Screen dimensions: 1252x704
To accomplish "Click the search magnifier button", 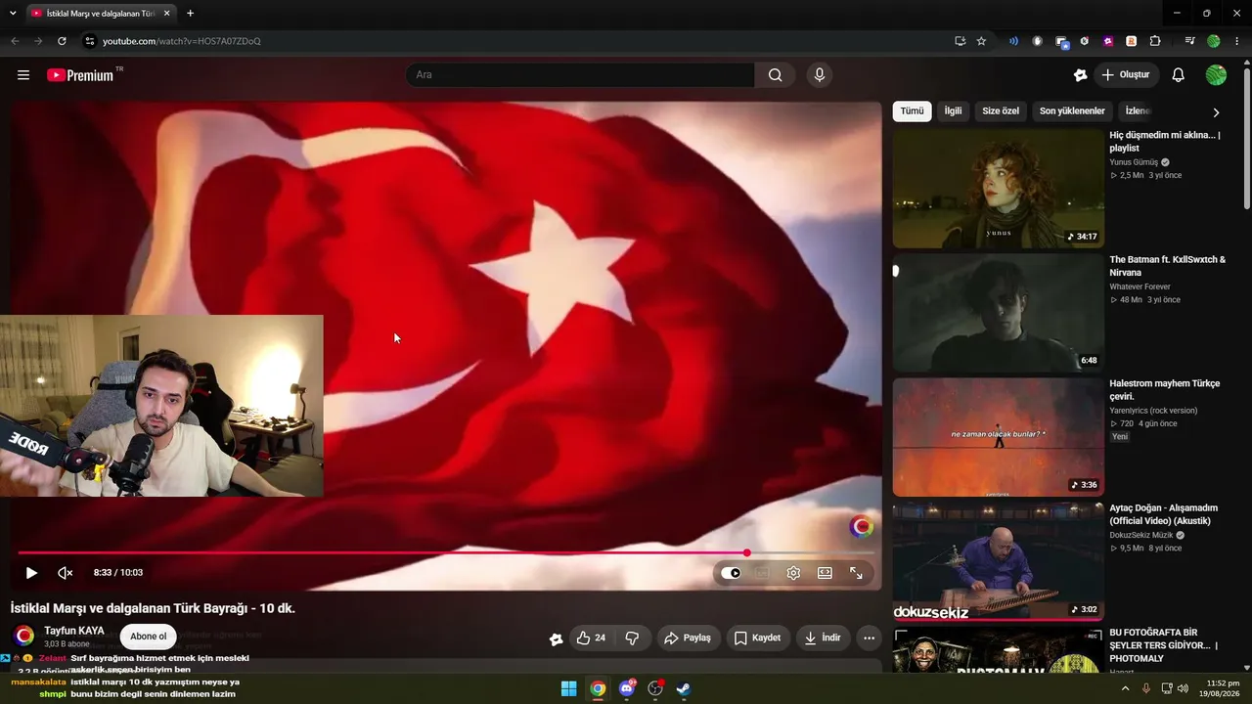I will pos(775,75).
